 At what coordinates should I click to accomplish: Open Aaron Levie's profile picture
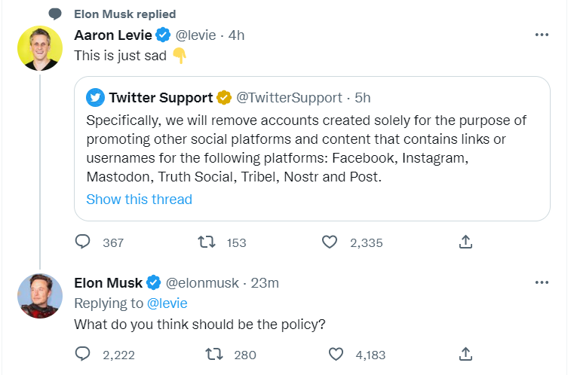click(x=40, y=48)
